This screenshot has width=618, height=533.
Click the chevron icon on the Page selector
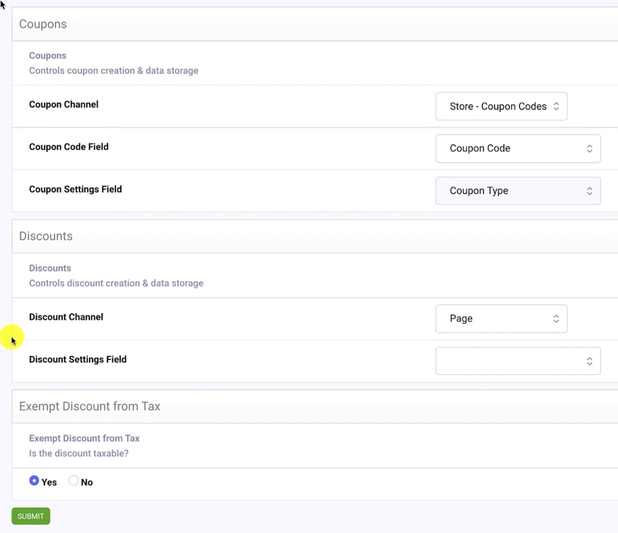pyautogui.click(x=556, y=319)
